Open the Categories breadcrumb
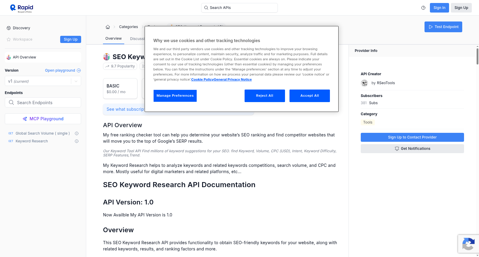This screenshot has height=257, width=479. point(128,27)
